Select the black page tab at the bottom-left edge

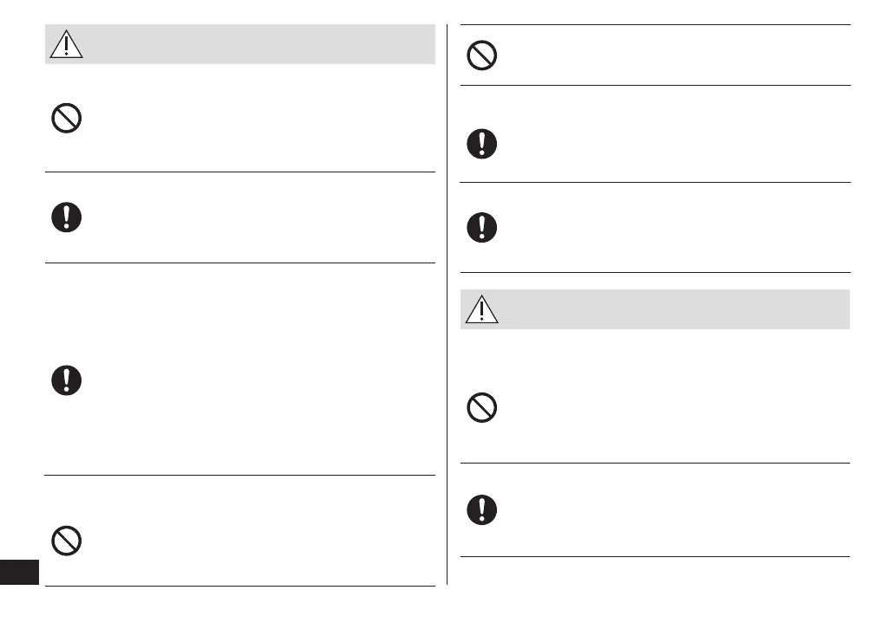19,574
